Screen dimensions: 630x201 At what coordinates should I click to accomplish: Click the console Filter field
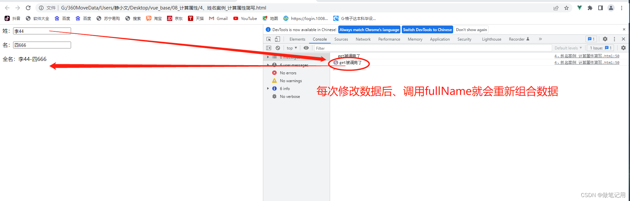point(433,48)
